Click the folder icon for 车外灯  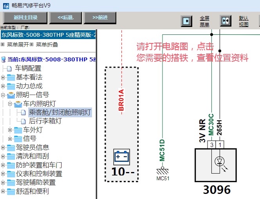click(x=18, y=130)
